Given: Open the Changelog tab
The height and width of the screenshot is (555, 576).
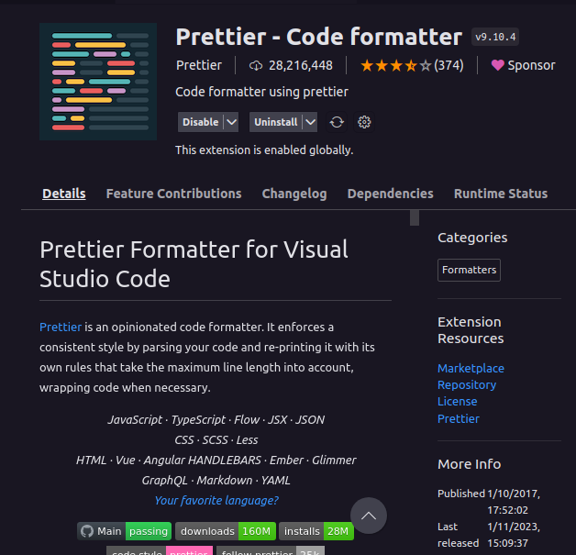Looking at the screenshot, I should coord(294,194).
